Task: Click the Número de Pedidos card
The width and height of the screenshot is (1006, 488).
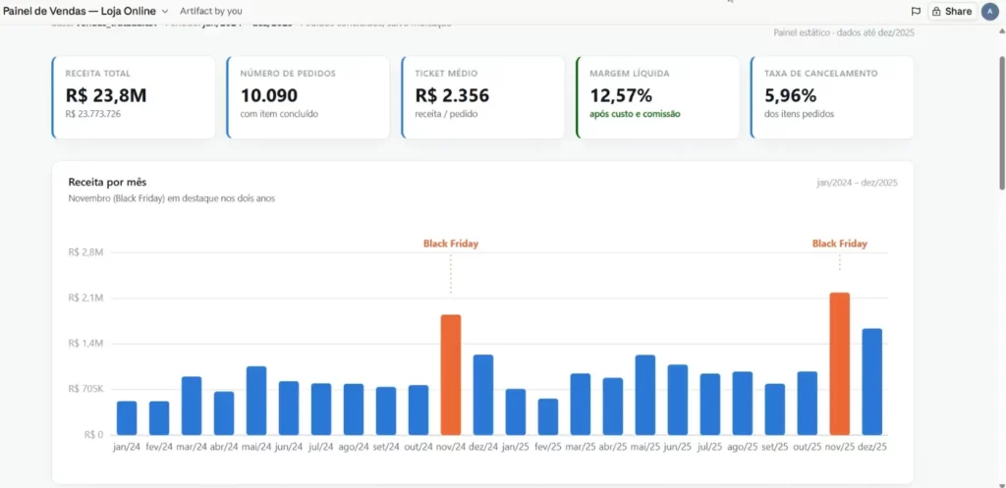Action: coord(307,97)
